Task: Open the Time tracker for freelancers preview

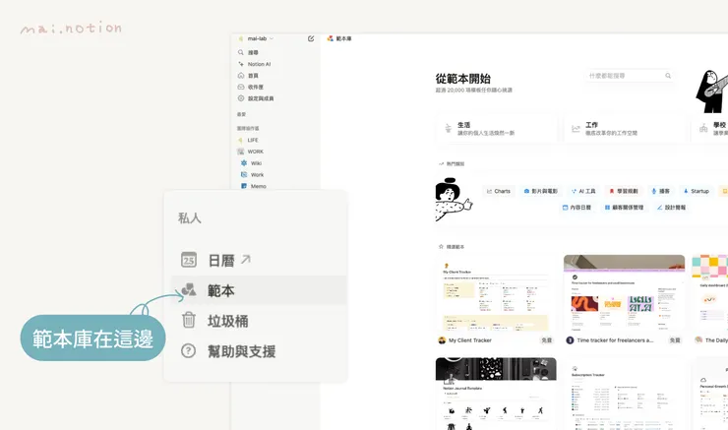Action: click(x=624, y=293)
